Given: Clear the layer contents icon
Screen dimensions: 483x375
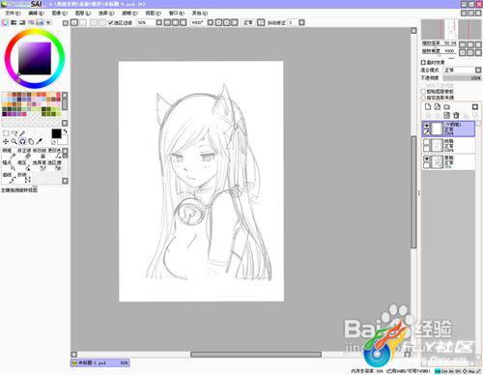Looking at the screenshot, I should tap(446, 115).
